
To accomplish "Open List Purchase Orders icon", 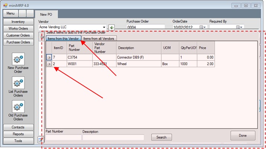I will pyautogui.click(x=18, y=83).
